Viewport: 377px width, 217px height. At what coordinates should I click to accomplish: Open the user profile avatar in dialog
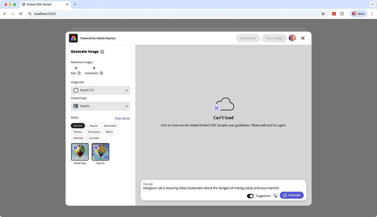(292, 38)
